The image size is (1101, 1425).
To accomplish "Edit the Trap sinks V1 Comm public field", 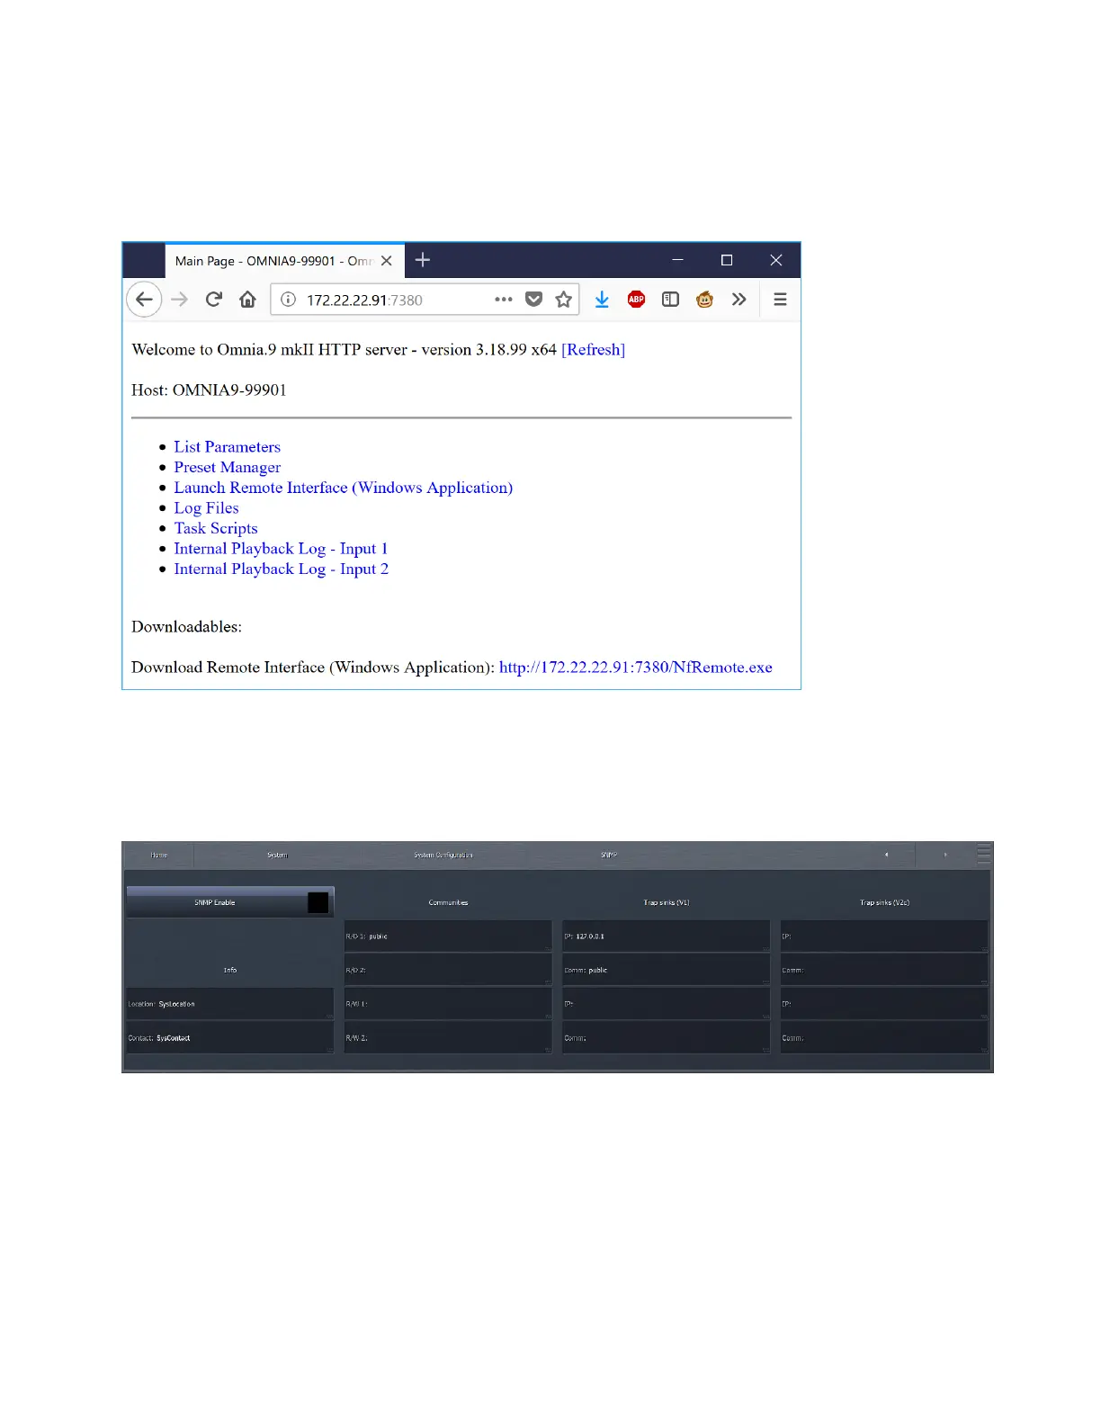I will coord(667,971).
